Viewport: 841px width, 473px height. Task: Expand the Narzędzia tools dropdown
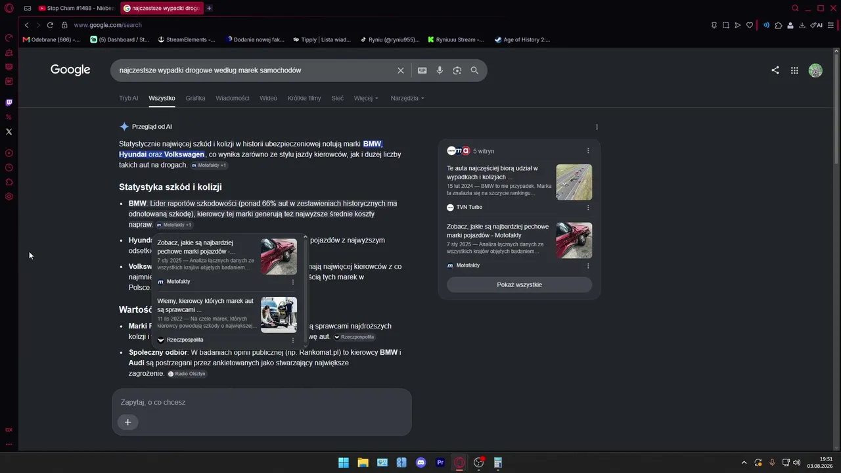[x=407, y=99]
